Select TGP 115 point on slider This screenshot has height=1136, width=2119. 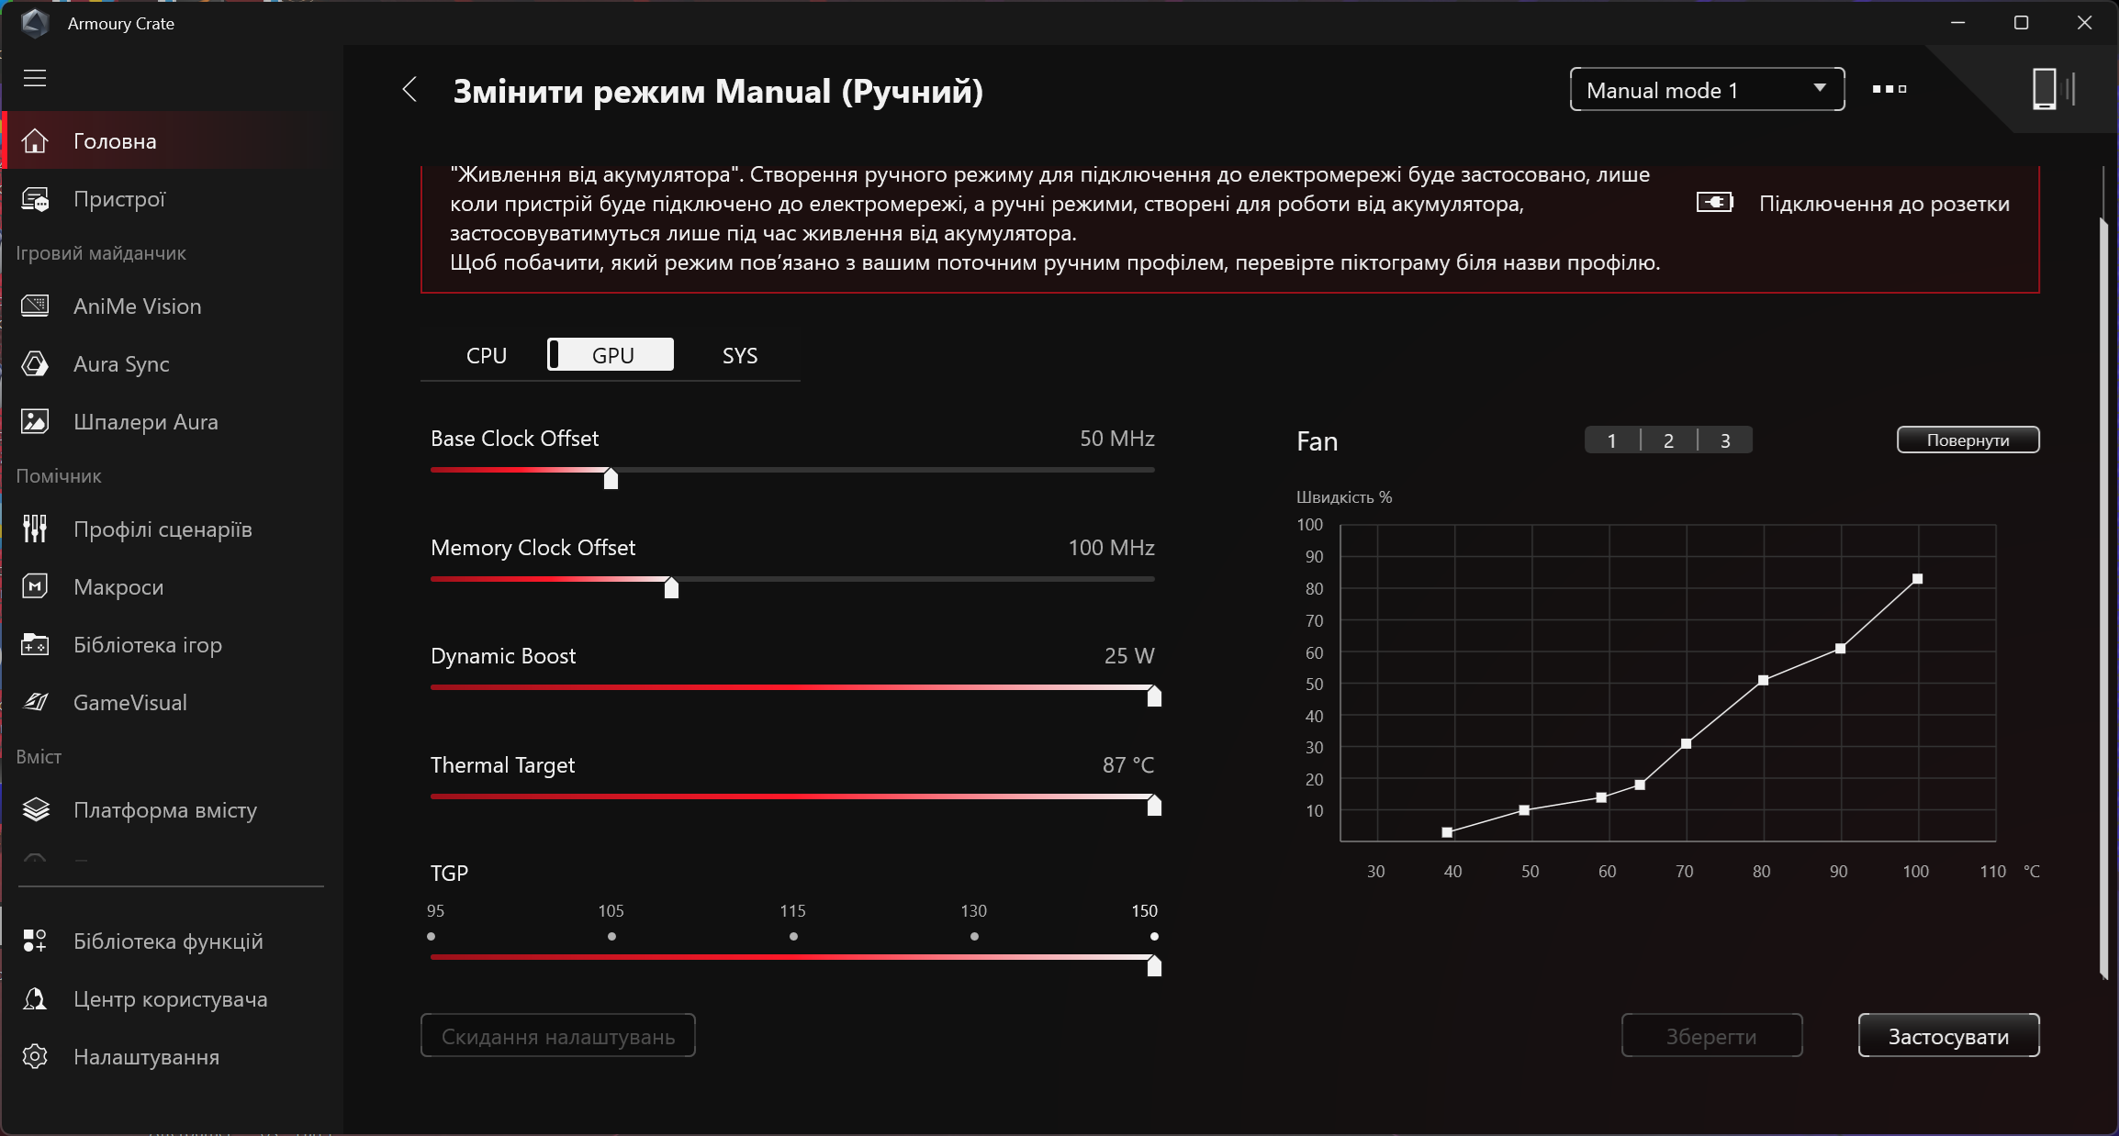pos(793,937)
